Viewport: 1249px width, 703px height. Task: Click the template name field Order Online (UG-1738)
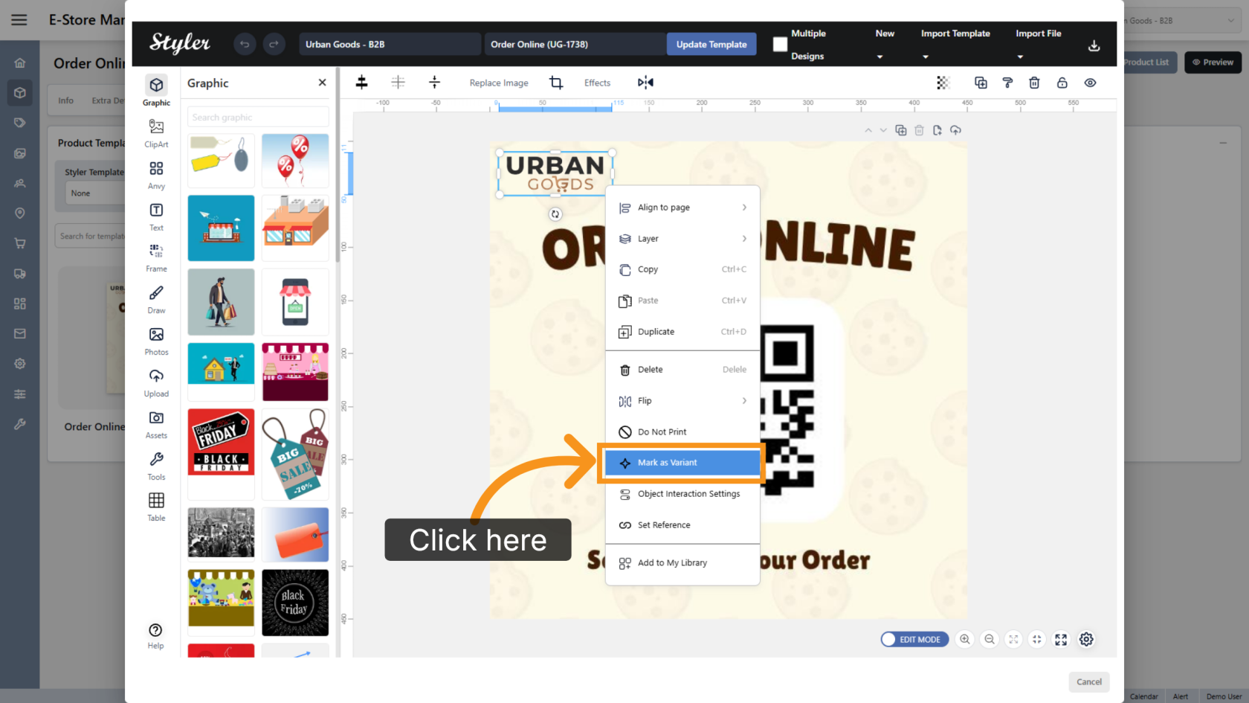pyautogui.click(x=575, y=45)
